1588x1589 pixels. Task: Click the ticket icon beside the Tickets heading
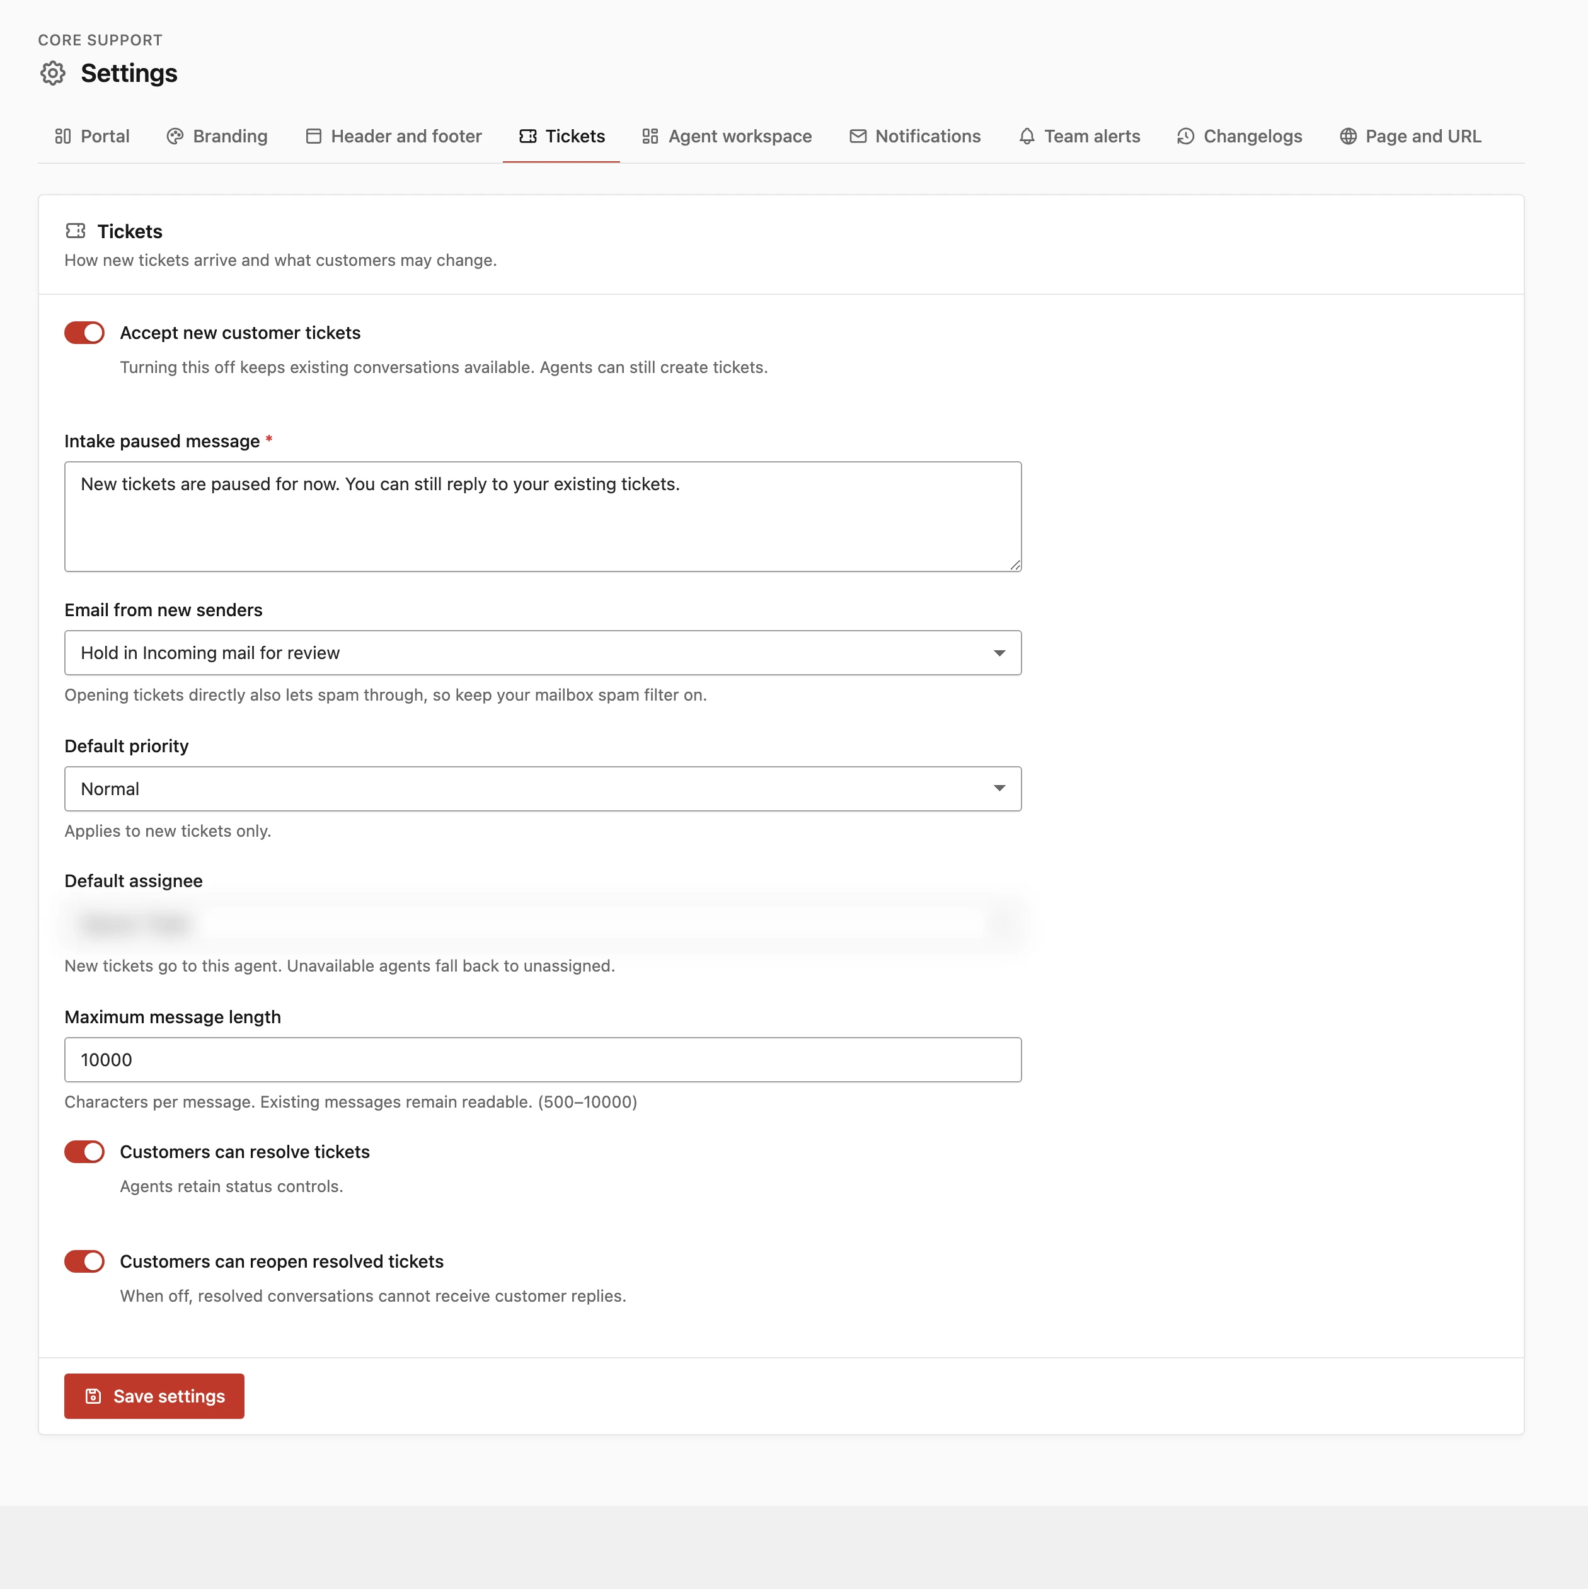(x=76, y=231)
